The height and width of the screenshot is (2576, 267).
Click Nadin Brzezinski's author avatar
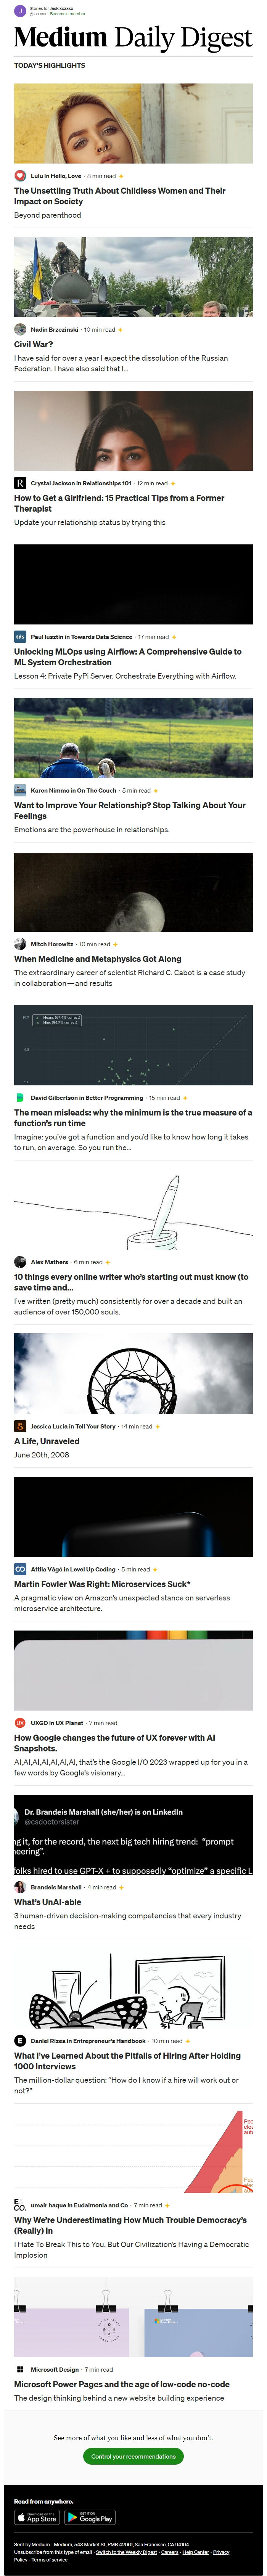20,329
